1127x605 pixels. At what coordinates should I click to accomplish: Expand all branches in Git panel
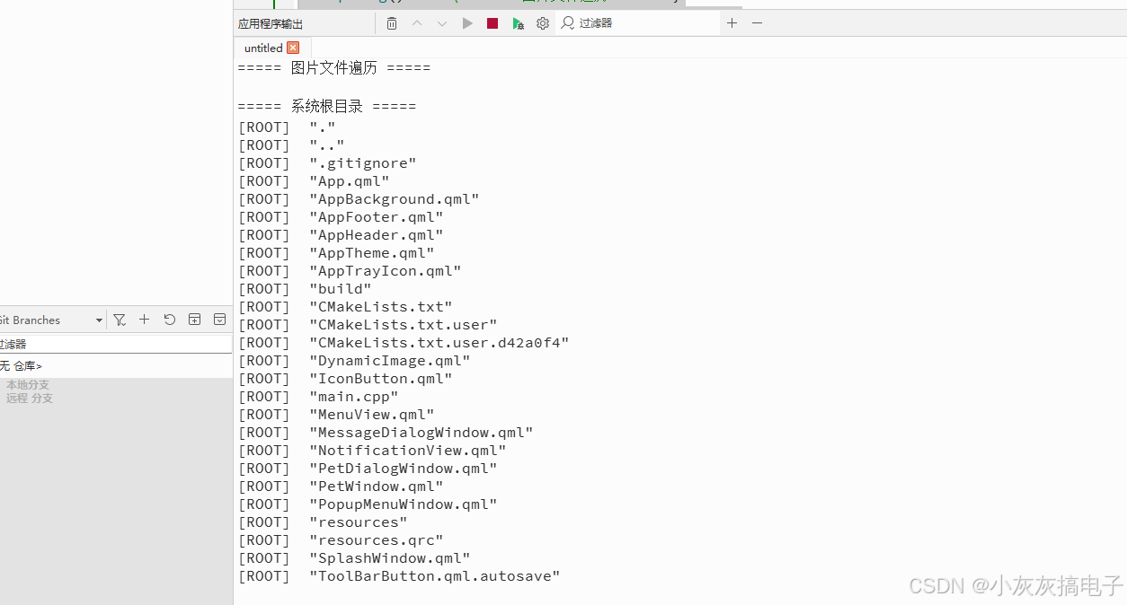coord(194,319)
